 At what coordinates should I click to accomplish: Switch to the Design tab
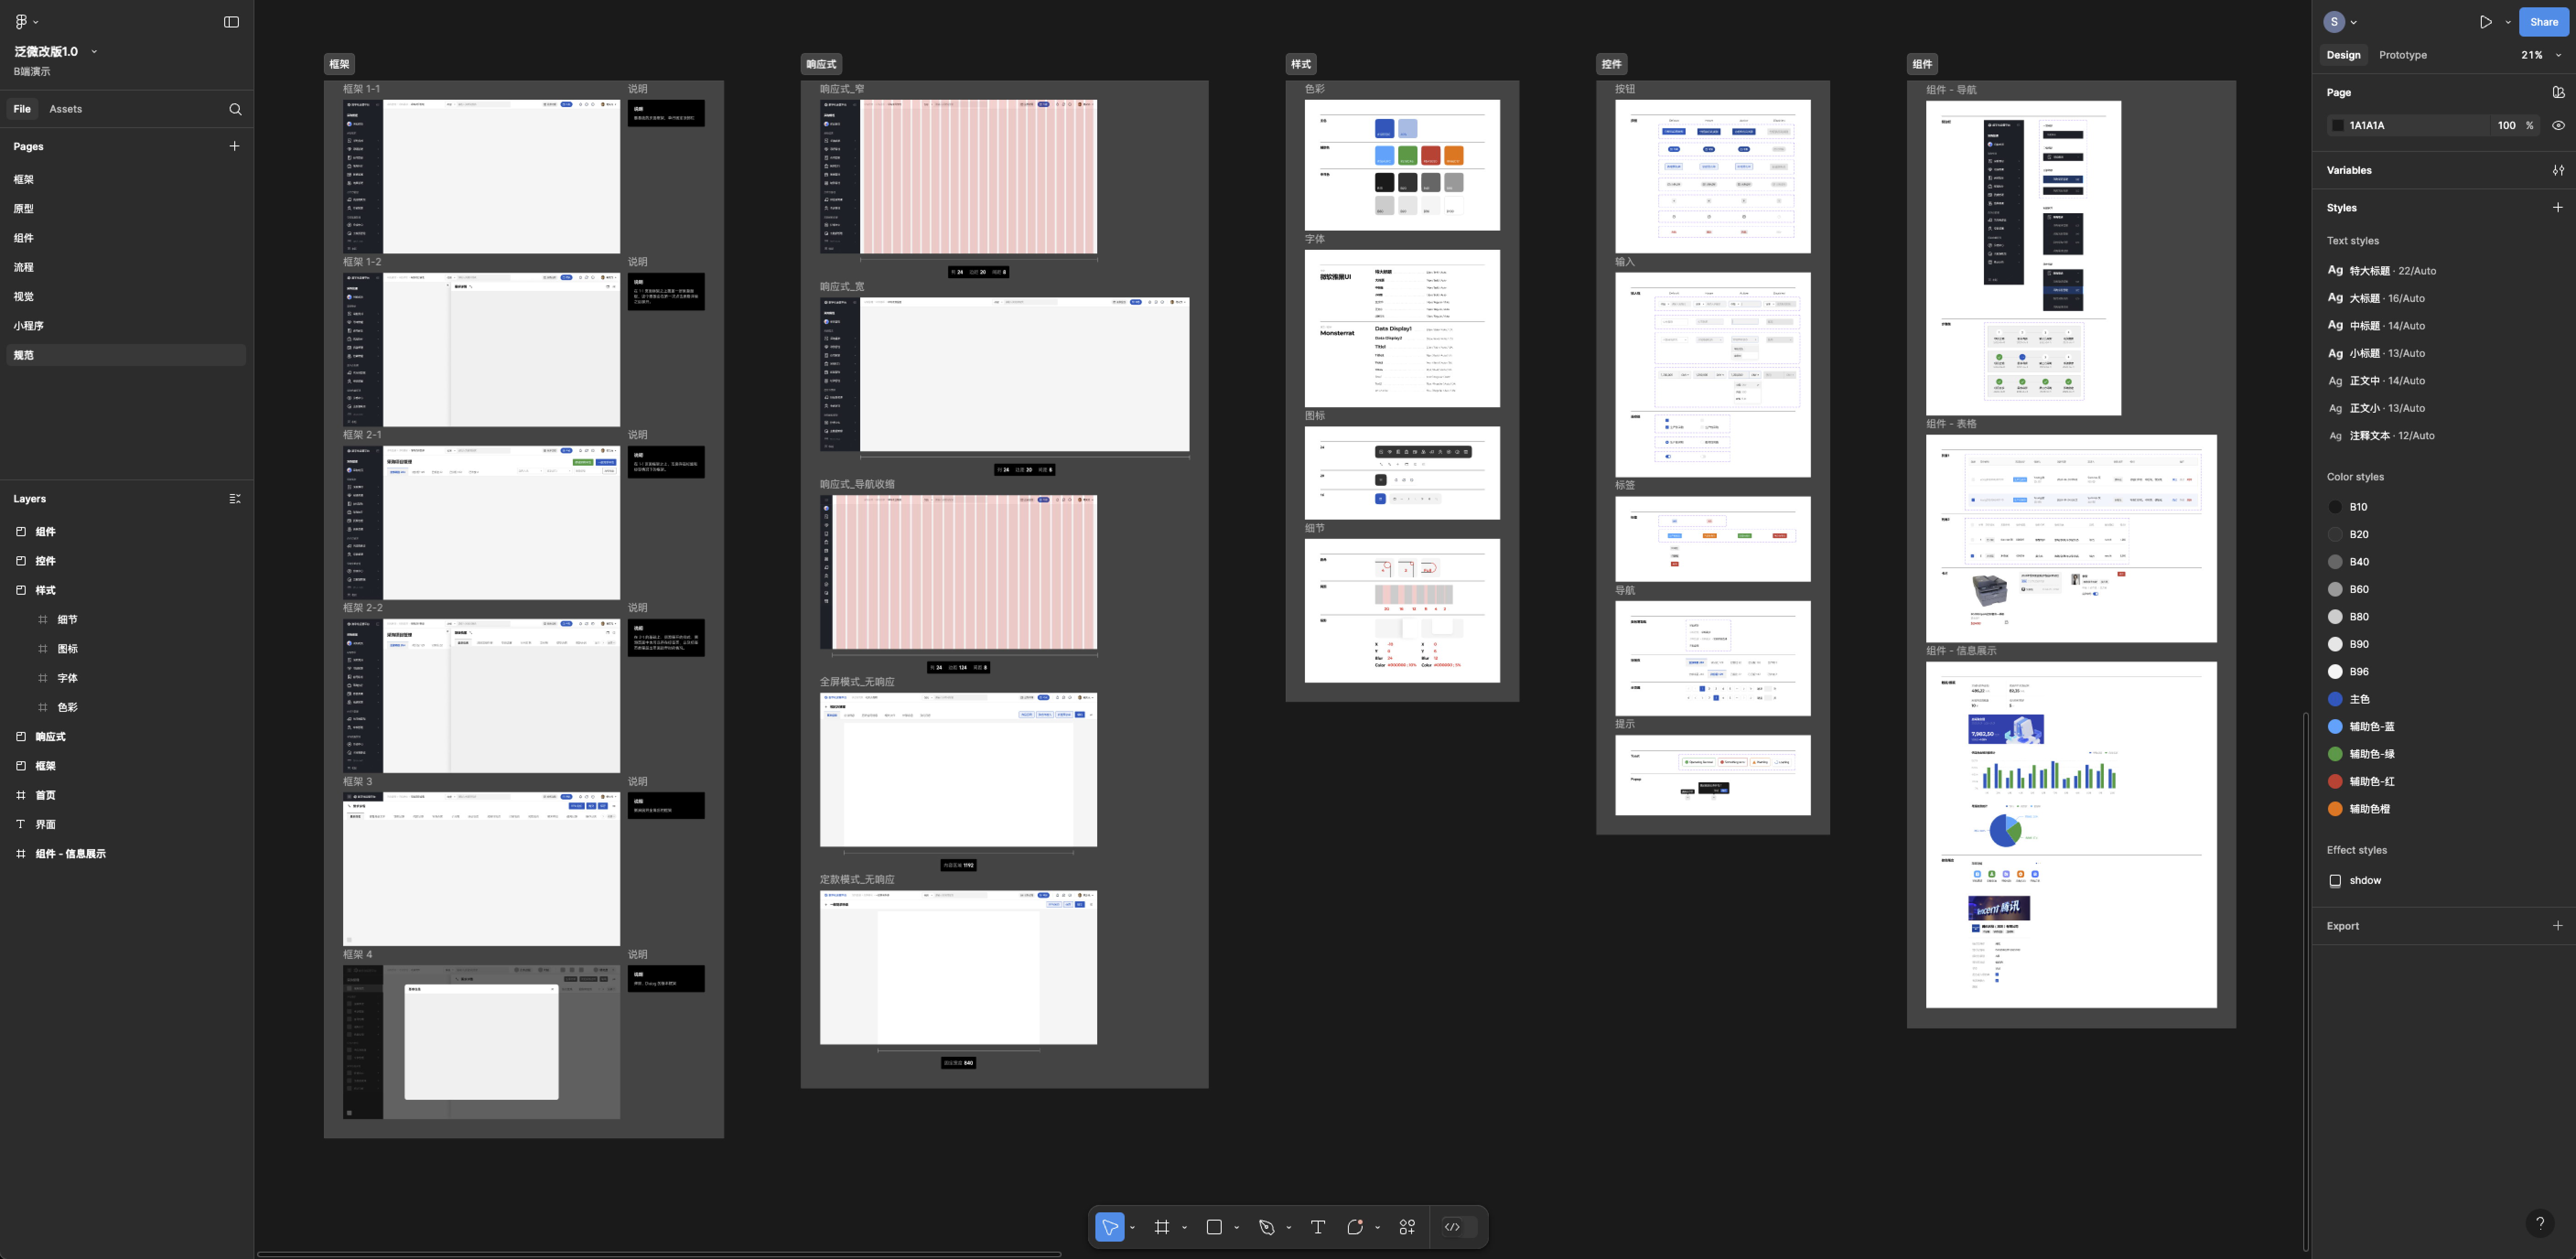(2343, 55)
